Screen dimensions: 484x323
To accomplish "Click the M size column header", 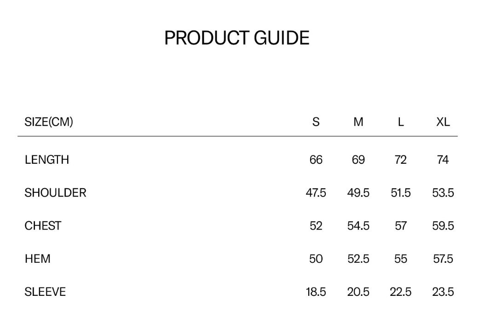I will point(358,122).
